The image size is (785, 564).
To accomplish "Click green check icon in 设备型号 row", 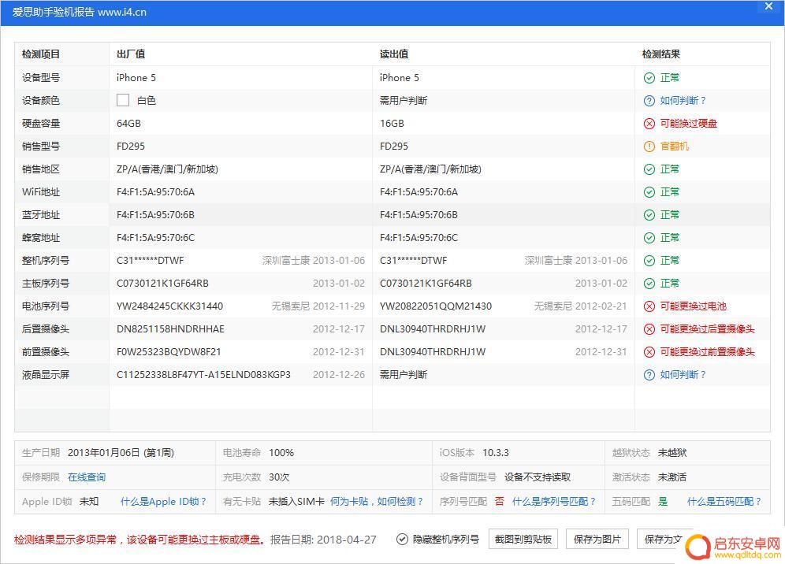I will coord(649,77).
